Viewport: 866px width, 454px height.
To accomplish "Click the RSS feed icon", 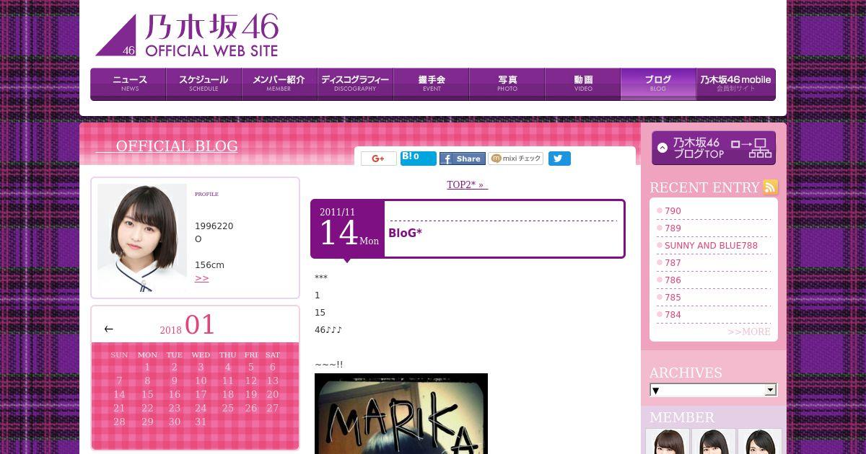I will click(x=770, y=187).
